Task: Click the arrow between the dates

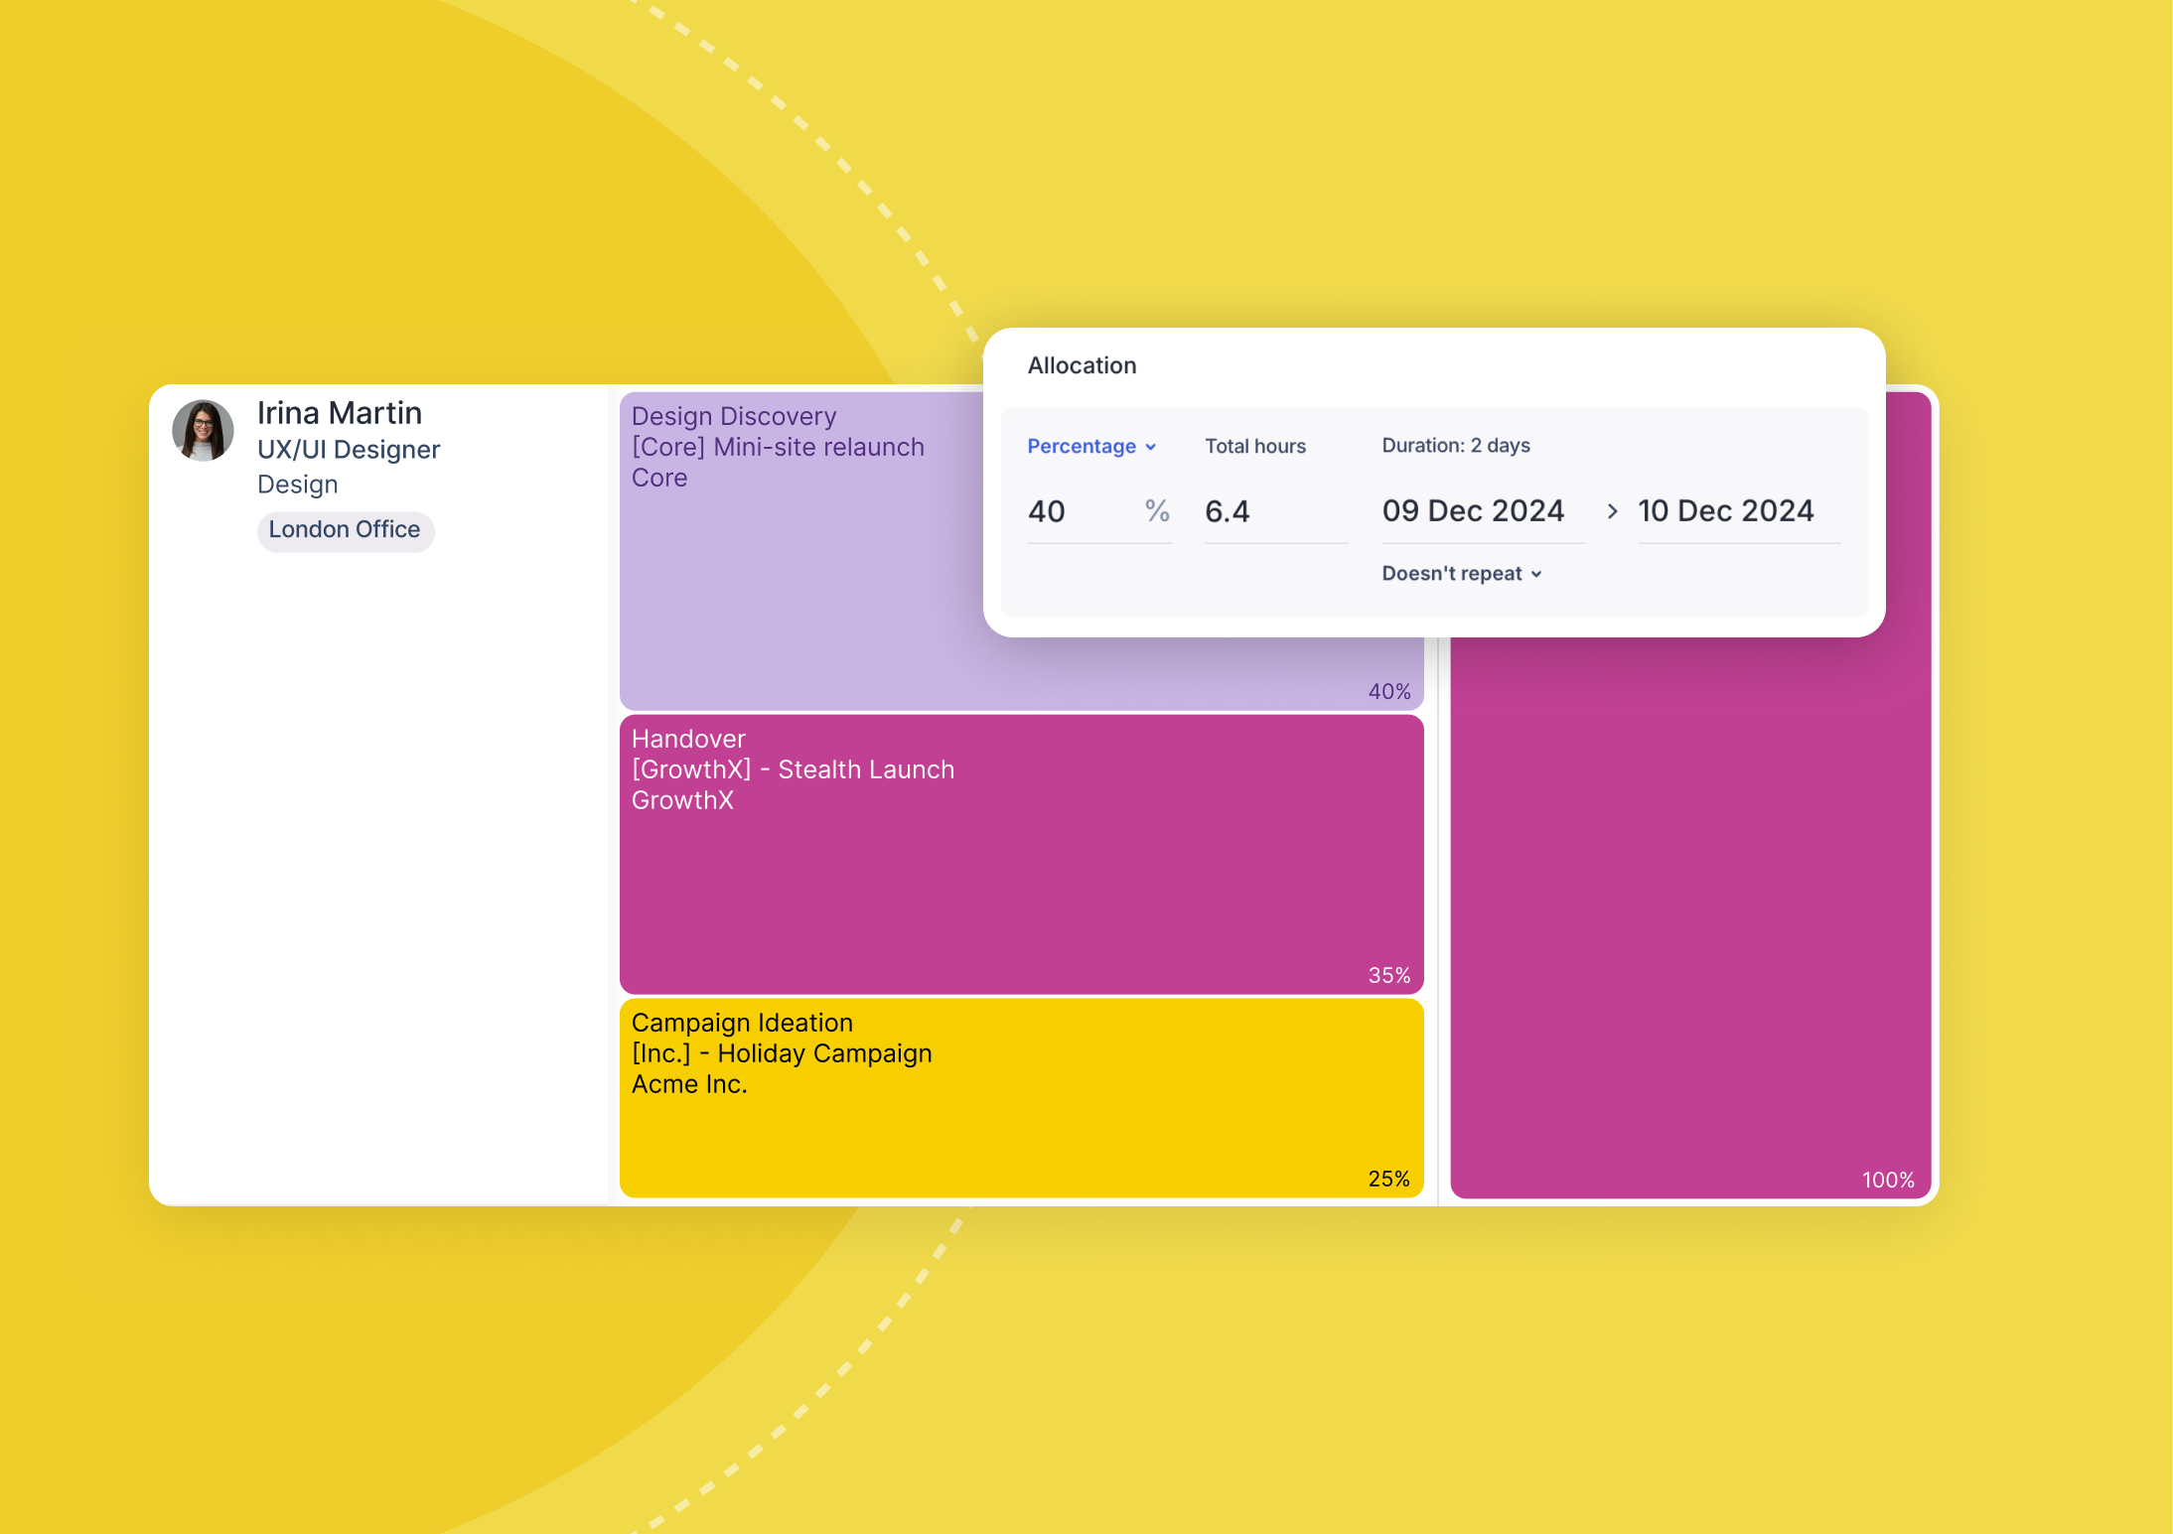Action: click(x=1612, y=511)
